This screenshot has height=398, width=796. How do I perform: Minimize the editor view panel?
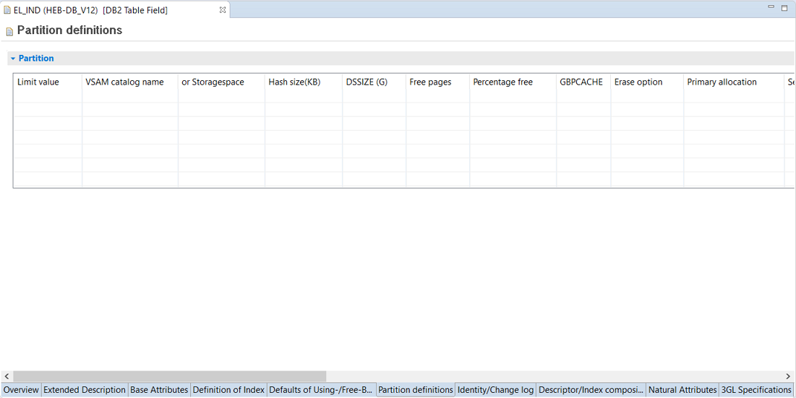(771, 8)
